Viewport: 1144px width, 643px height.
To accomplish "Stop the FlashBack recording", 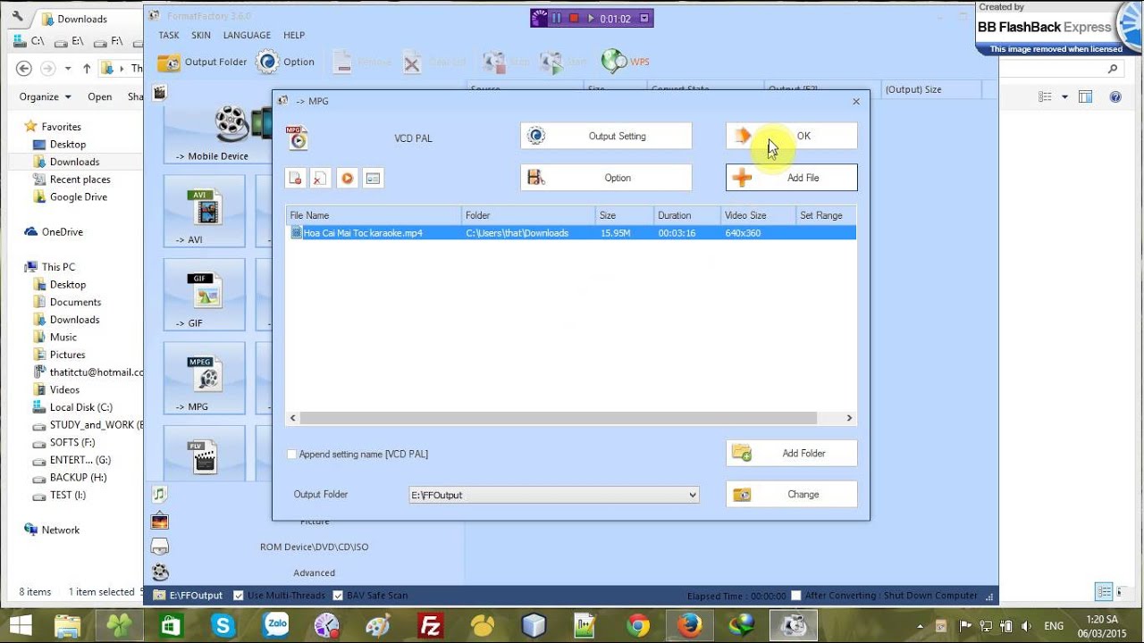I will point(574,18).
